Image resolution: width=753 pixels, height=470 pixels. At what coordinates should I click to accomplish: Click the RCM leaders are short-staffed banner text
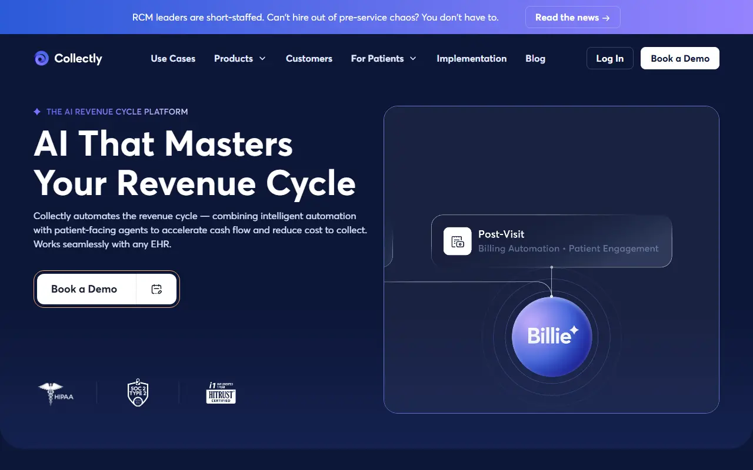315,18
